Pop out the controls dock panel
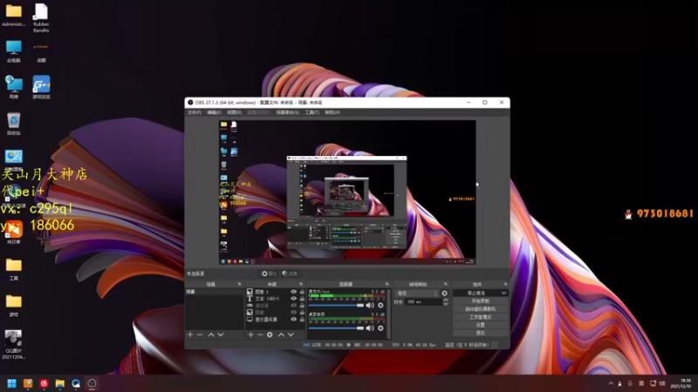 click(505, 284)
